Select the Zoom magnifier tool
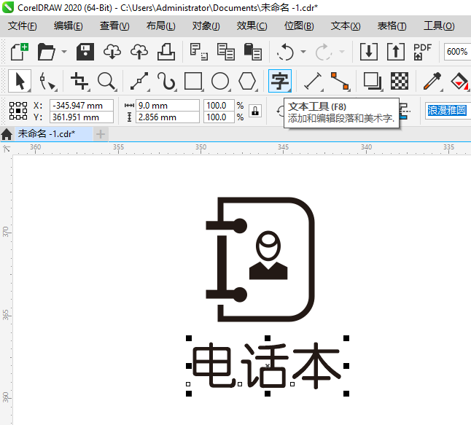This screenshot has width=471, height=425. (x=106, y=81)
